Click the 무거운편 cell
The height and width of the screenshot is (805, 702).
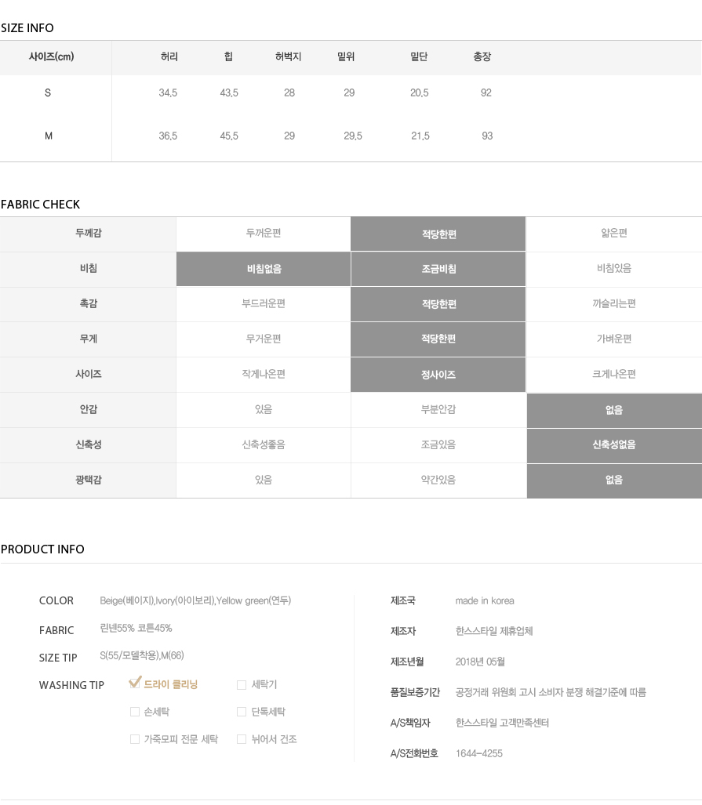(x=264, y=339)
